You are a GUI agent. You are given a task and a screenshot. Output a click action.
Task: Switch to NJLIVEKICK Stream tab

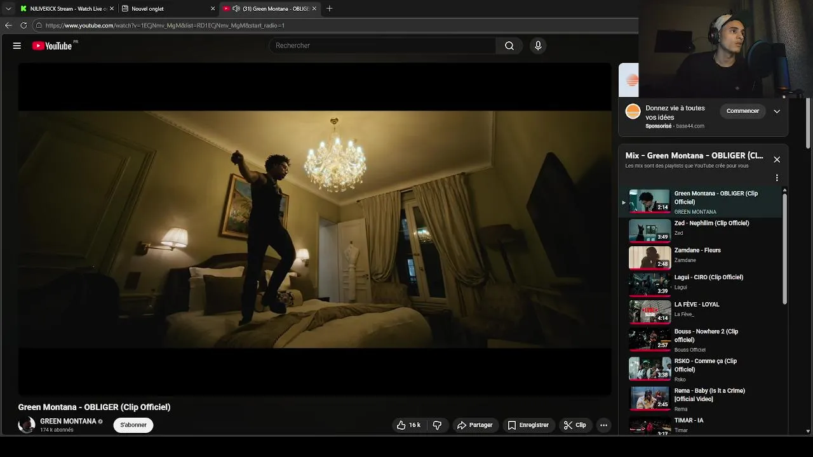tap(68, 9)
